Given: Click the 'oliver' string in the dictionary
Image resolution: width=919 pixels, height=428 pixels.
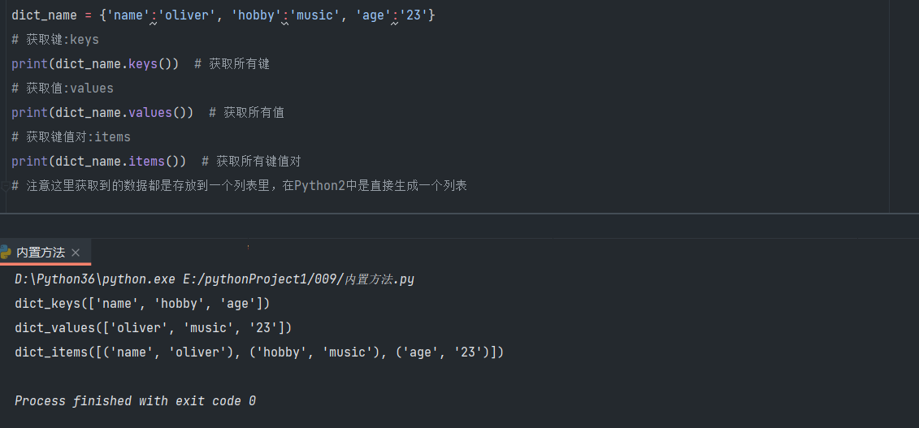Looking at the screenshot, I should point(187,15).
